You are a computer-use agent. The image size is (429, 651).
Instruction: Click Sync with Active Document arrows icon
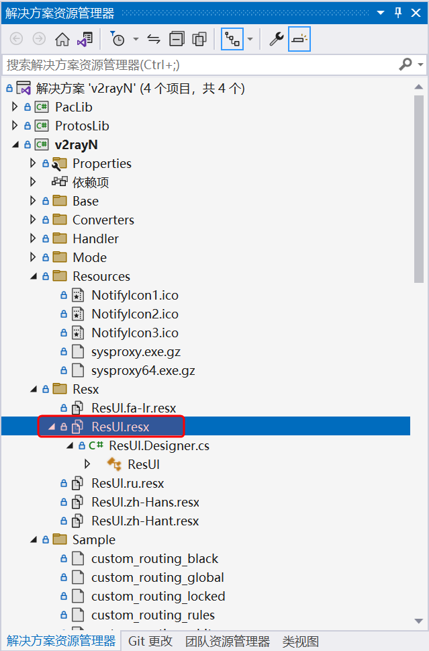154,40
